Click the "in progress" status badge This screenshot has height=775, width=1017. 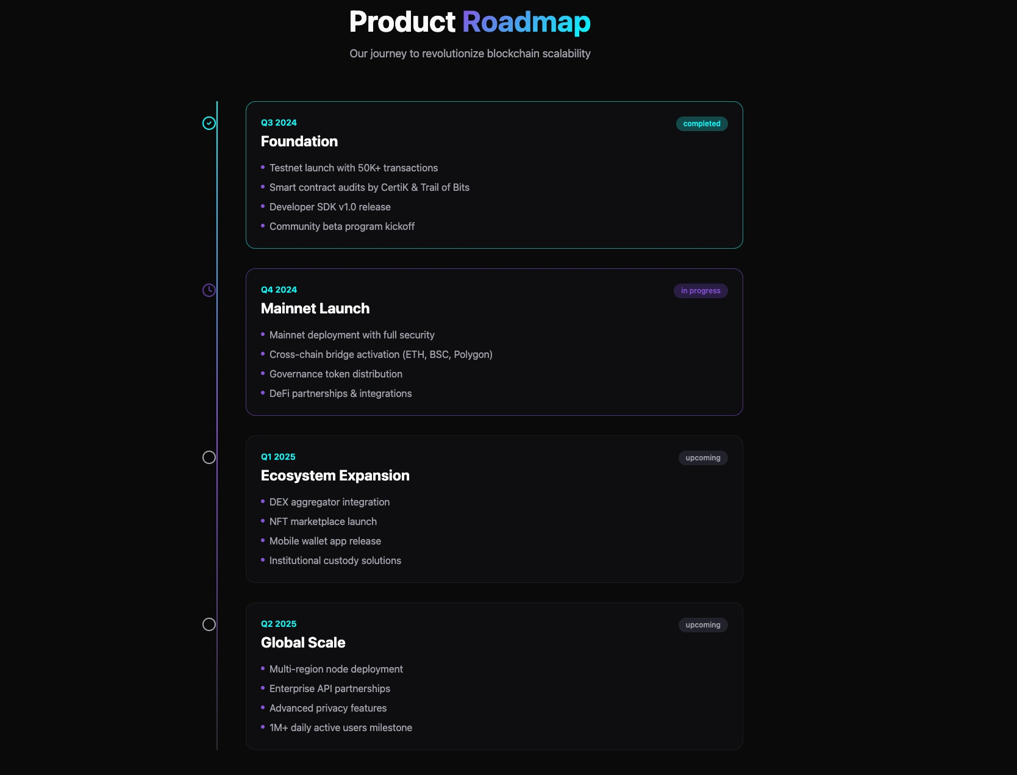coord(700,291)
